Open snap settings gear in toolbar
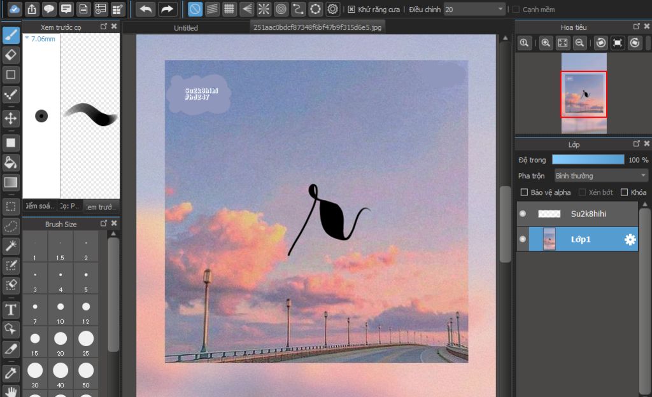Viewport: 652px width, 397px height. [x=332, y=9]
